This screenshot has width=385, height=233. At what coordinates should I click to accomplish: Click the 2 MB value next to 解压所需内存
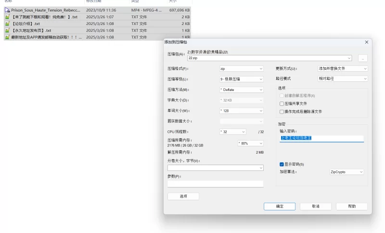[260, 153]
